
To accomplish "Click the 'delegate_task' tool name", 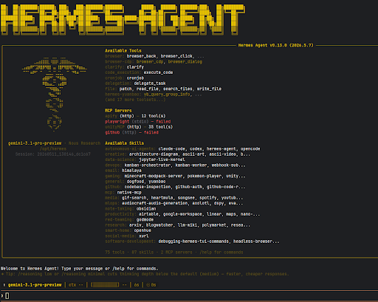I will [x=150, y=83].
